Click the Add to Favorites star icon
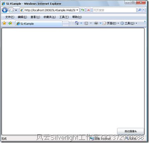The width and height of the screenshot is (149, 143). 10,23
